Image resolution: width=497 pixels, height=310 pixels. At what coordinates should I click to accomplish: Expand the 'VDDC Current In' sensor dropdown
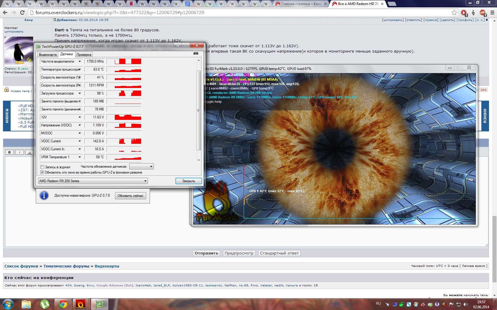[x=80, y=149]
